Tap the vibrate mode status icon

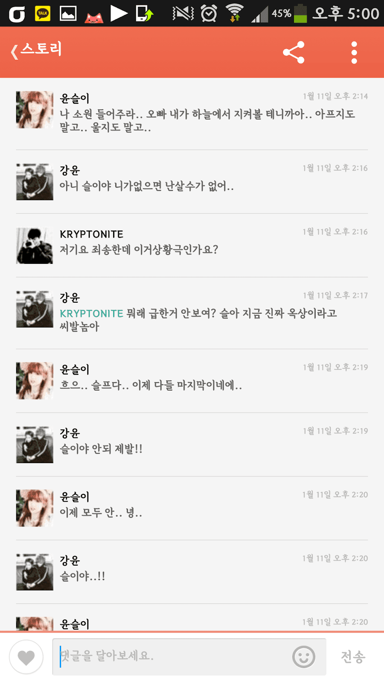tap(183, 13)
